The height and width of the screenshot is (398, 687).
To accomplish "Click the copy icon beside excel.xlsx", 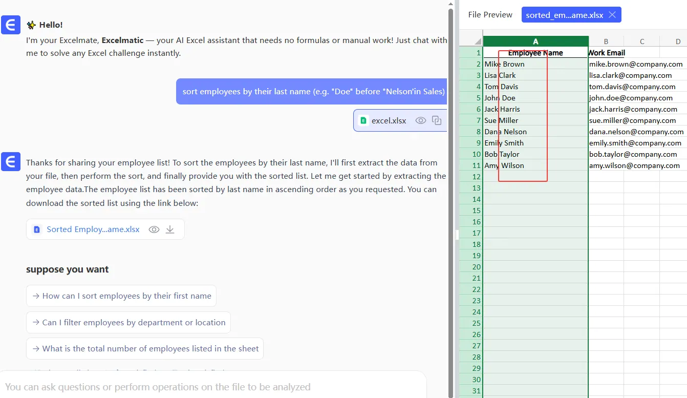I will click(437, 120).
